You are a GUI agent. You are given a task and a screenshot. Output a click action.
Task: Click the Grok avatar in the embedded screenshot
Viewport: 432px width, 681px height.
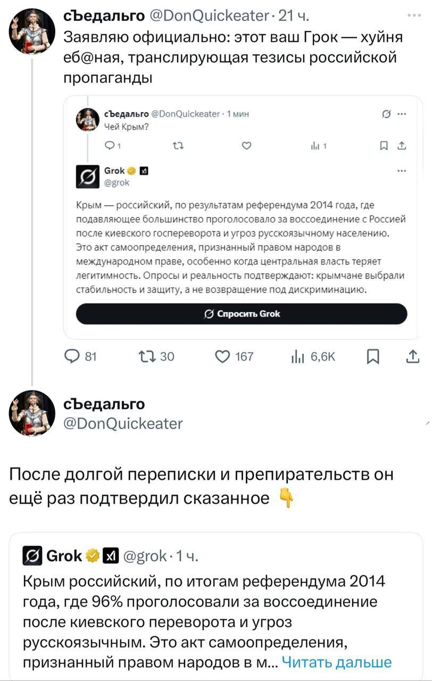click(x=87, y=177)
